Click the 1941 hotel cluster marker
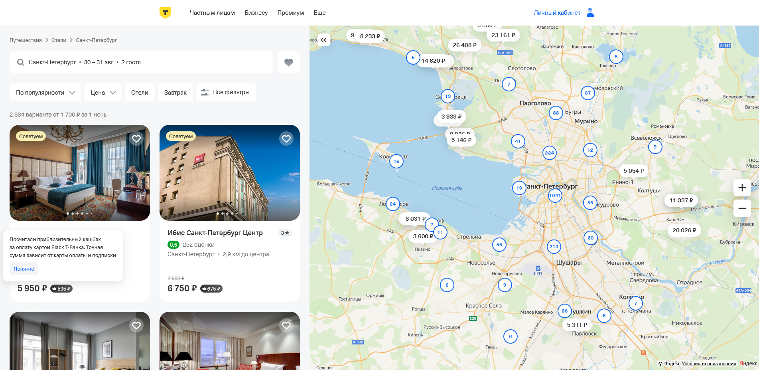This screenshot has width=759, height=370. [555, 196]
